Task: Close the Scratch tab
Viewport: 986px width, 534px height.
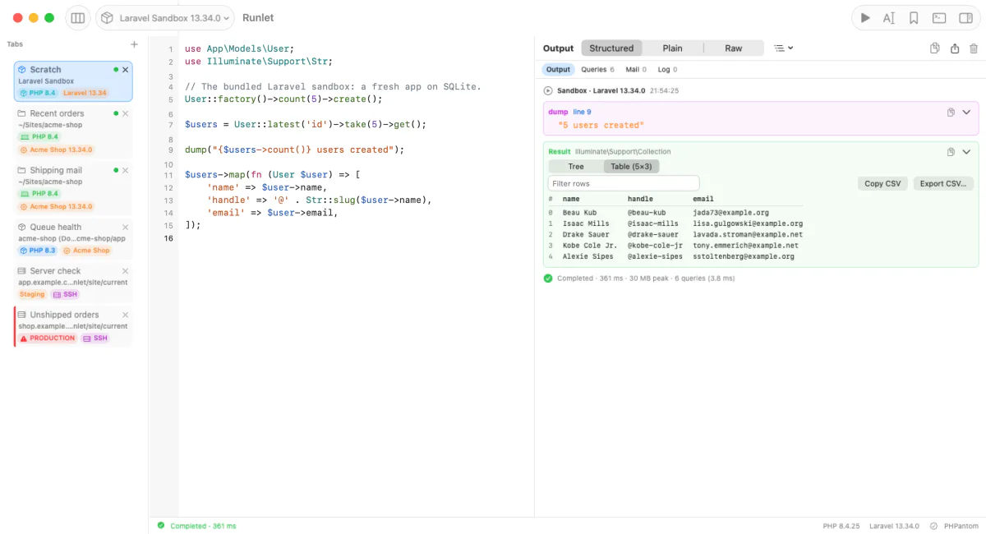Action: pos(126,70)
